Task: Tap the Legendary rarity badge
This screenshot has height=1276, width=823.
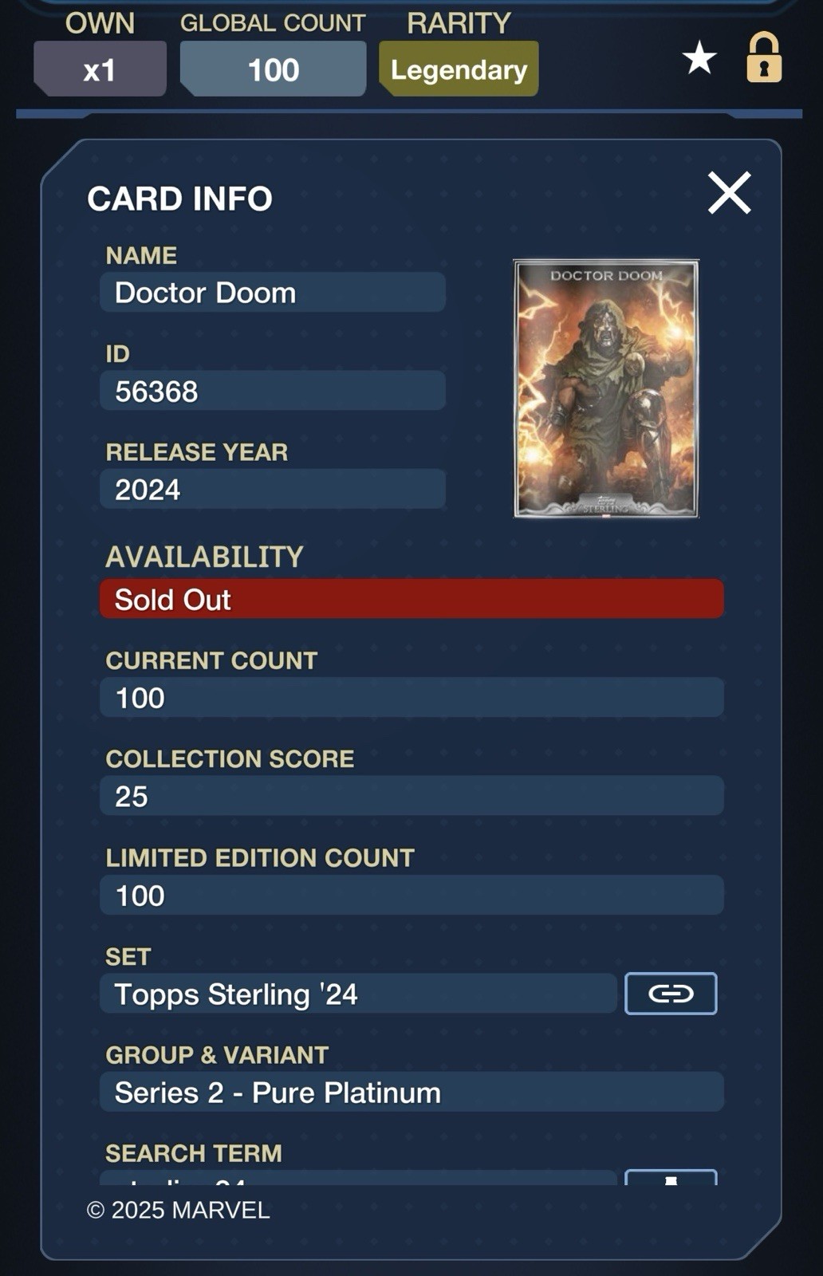Action: (x=459, y=69)
